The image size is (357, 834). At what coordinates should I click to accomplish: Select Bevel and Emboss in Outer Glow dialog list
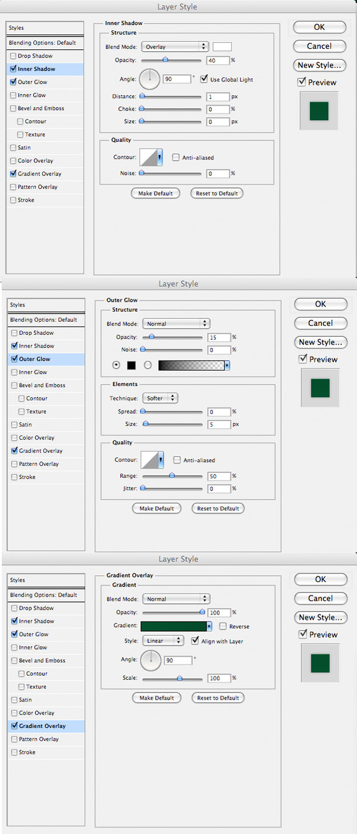point(46,385)
